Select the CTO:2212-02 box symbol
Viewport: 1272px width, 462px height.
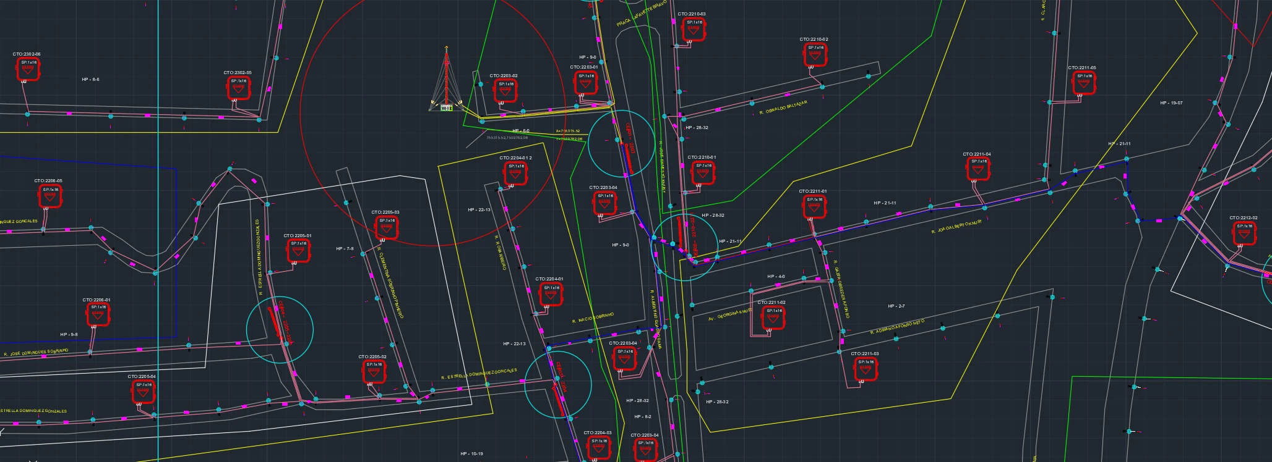[x=1245, y=233]
